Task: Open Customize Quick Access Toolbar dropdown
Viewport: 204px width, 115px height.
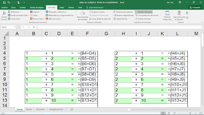Action: point(24,3)
